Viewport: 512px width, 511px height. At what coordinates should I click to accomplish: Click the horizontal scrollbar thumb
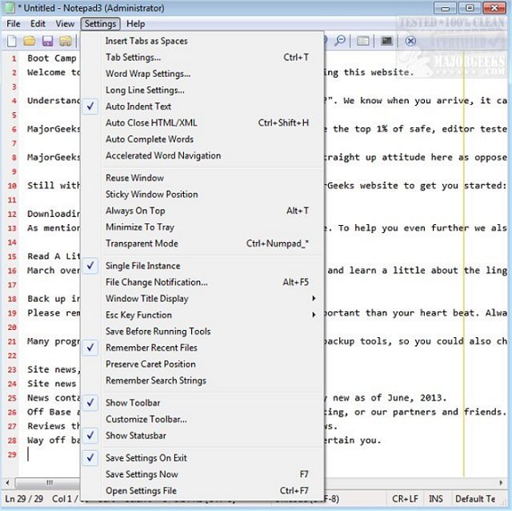pos(48,482)
